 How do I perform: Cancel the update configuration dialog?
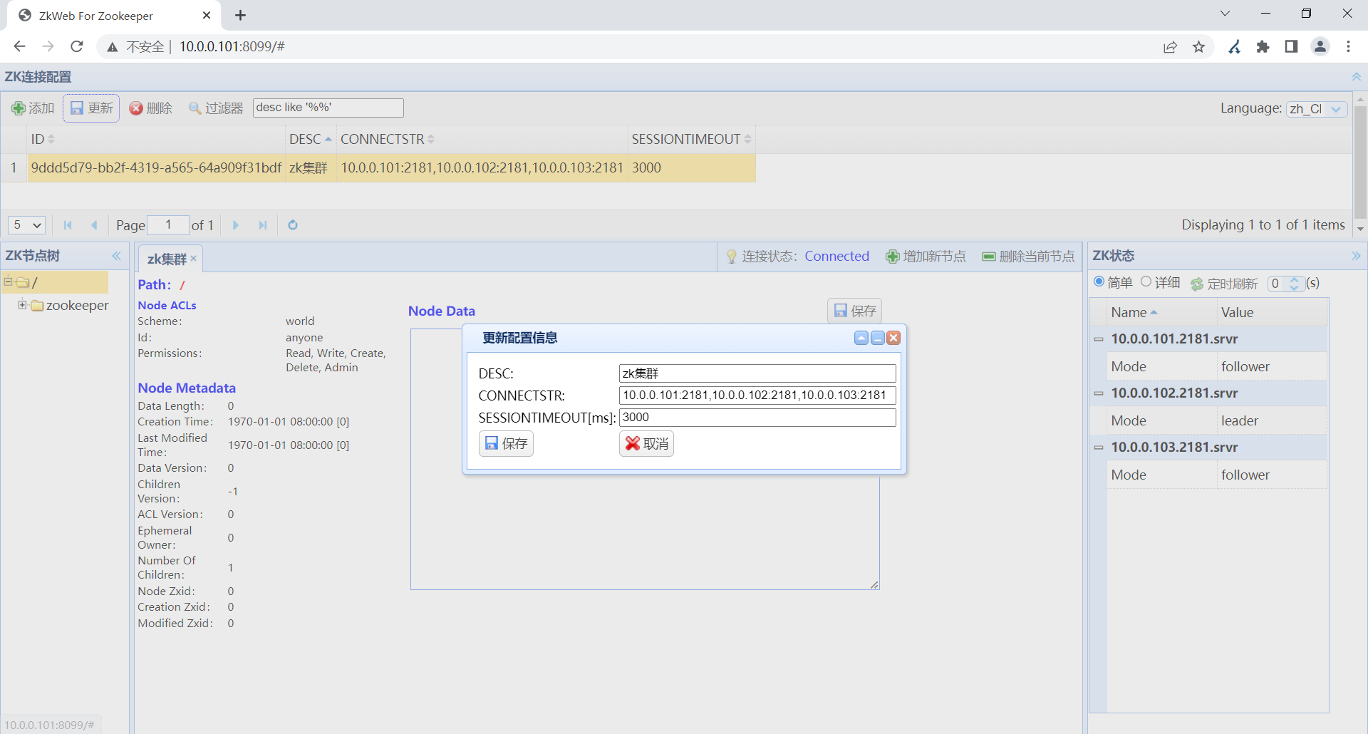(x=646, y=444)
